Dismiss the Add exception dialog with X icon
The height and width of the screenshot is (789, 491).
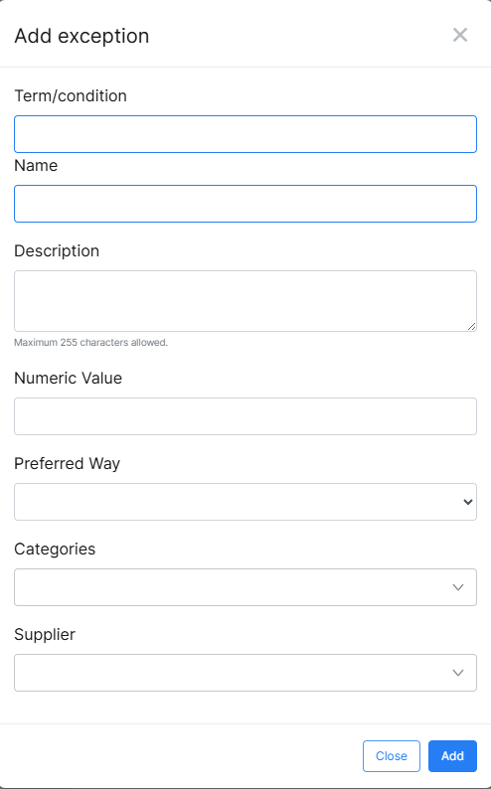click(x=460, y=35)
